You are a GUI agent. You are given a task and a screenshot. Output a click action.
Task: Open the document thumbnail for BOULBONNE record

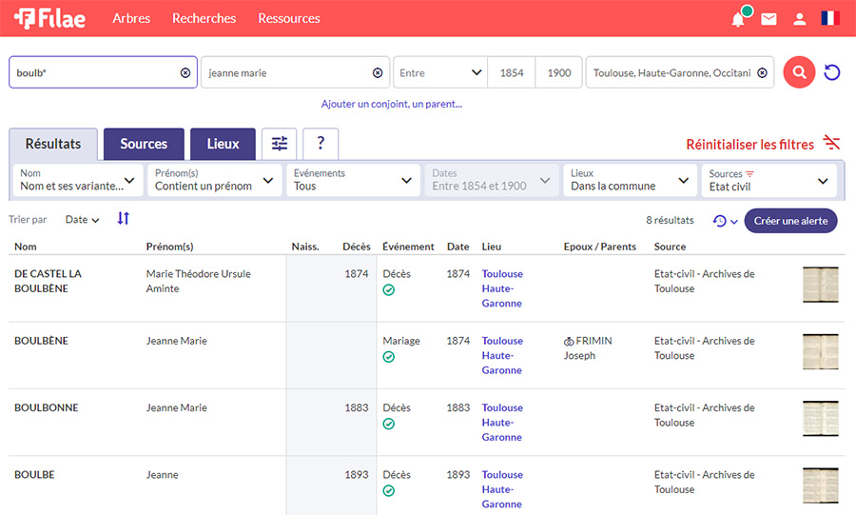click(820, 419)
